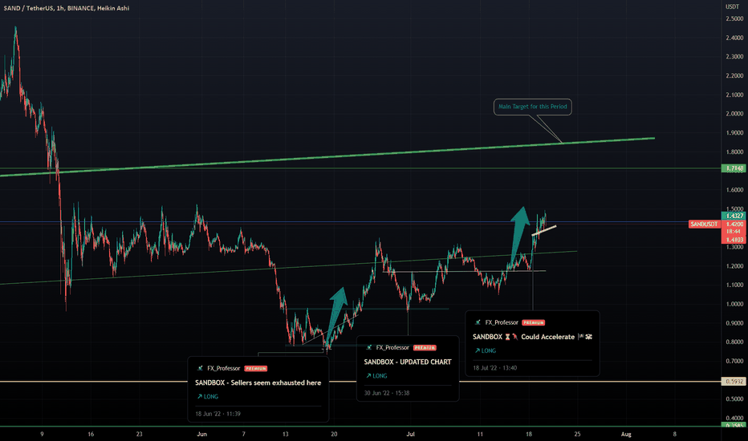
Task: Click 2.0000 on the price axis
Action: [734, 114]
